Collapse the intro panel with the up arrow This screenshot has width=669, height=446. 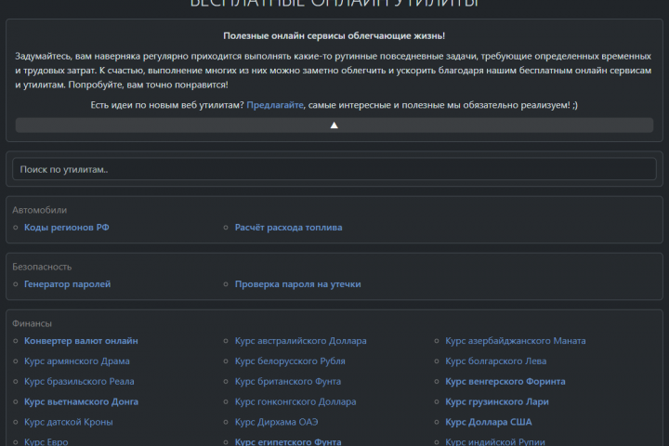point(334,125)
